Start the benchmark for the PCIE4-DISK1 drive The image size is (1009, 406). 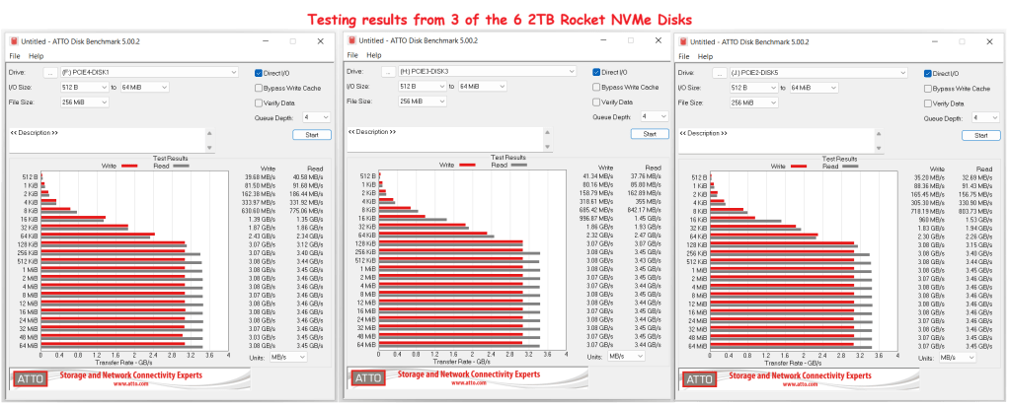(x=311, y=134)
